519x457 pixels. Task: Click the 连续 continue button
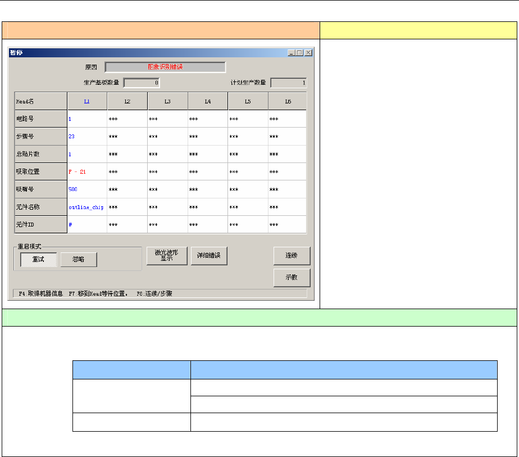coord(292,256)
